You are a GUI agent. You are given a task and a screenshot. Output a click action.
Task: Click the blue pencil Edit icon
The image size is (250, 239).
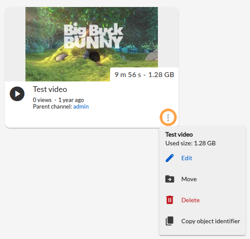tap(170, 158)
